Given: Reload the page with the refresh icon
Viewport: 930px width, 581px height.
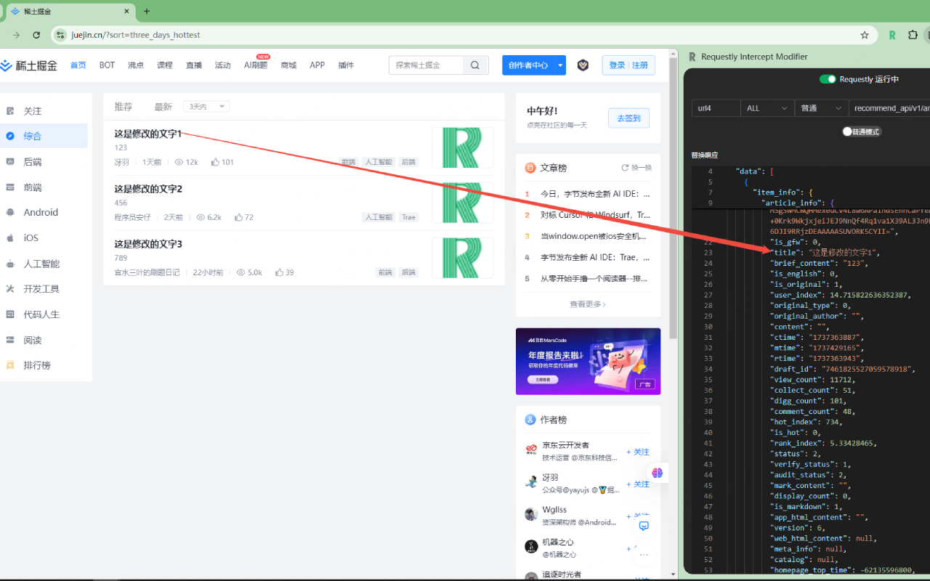Looking at the screenshot, I should pos(36,35).
